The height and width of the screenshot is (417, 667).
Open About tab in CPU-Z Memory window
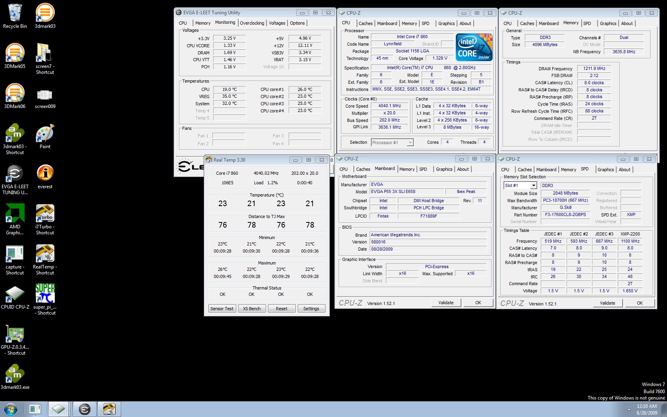[627, 23]
